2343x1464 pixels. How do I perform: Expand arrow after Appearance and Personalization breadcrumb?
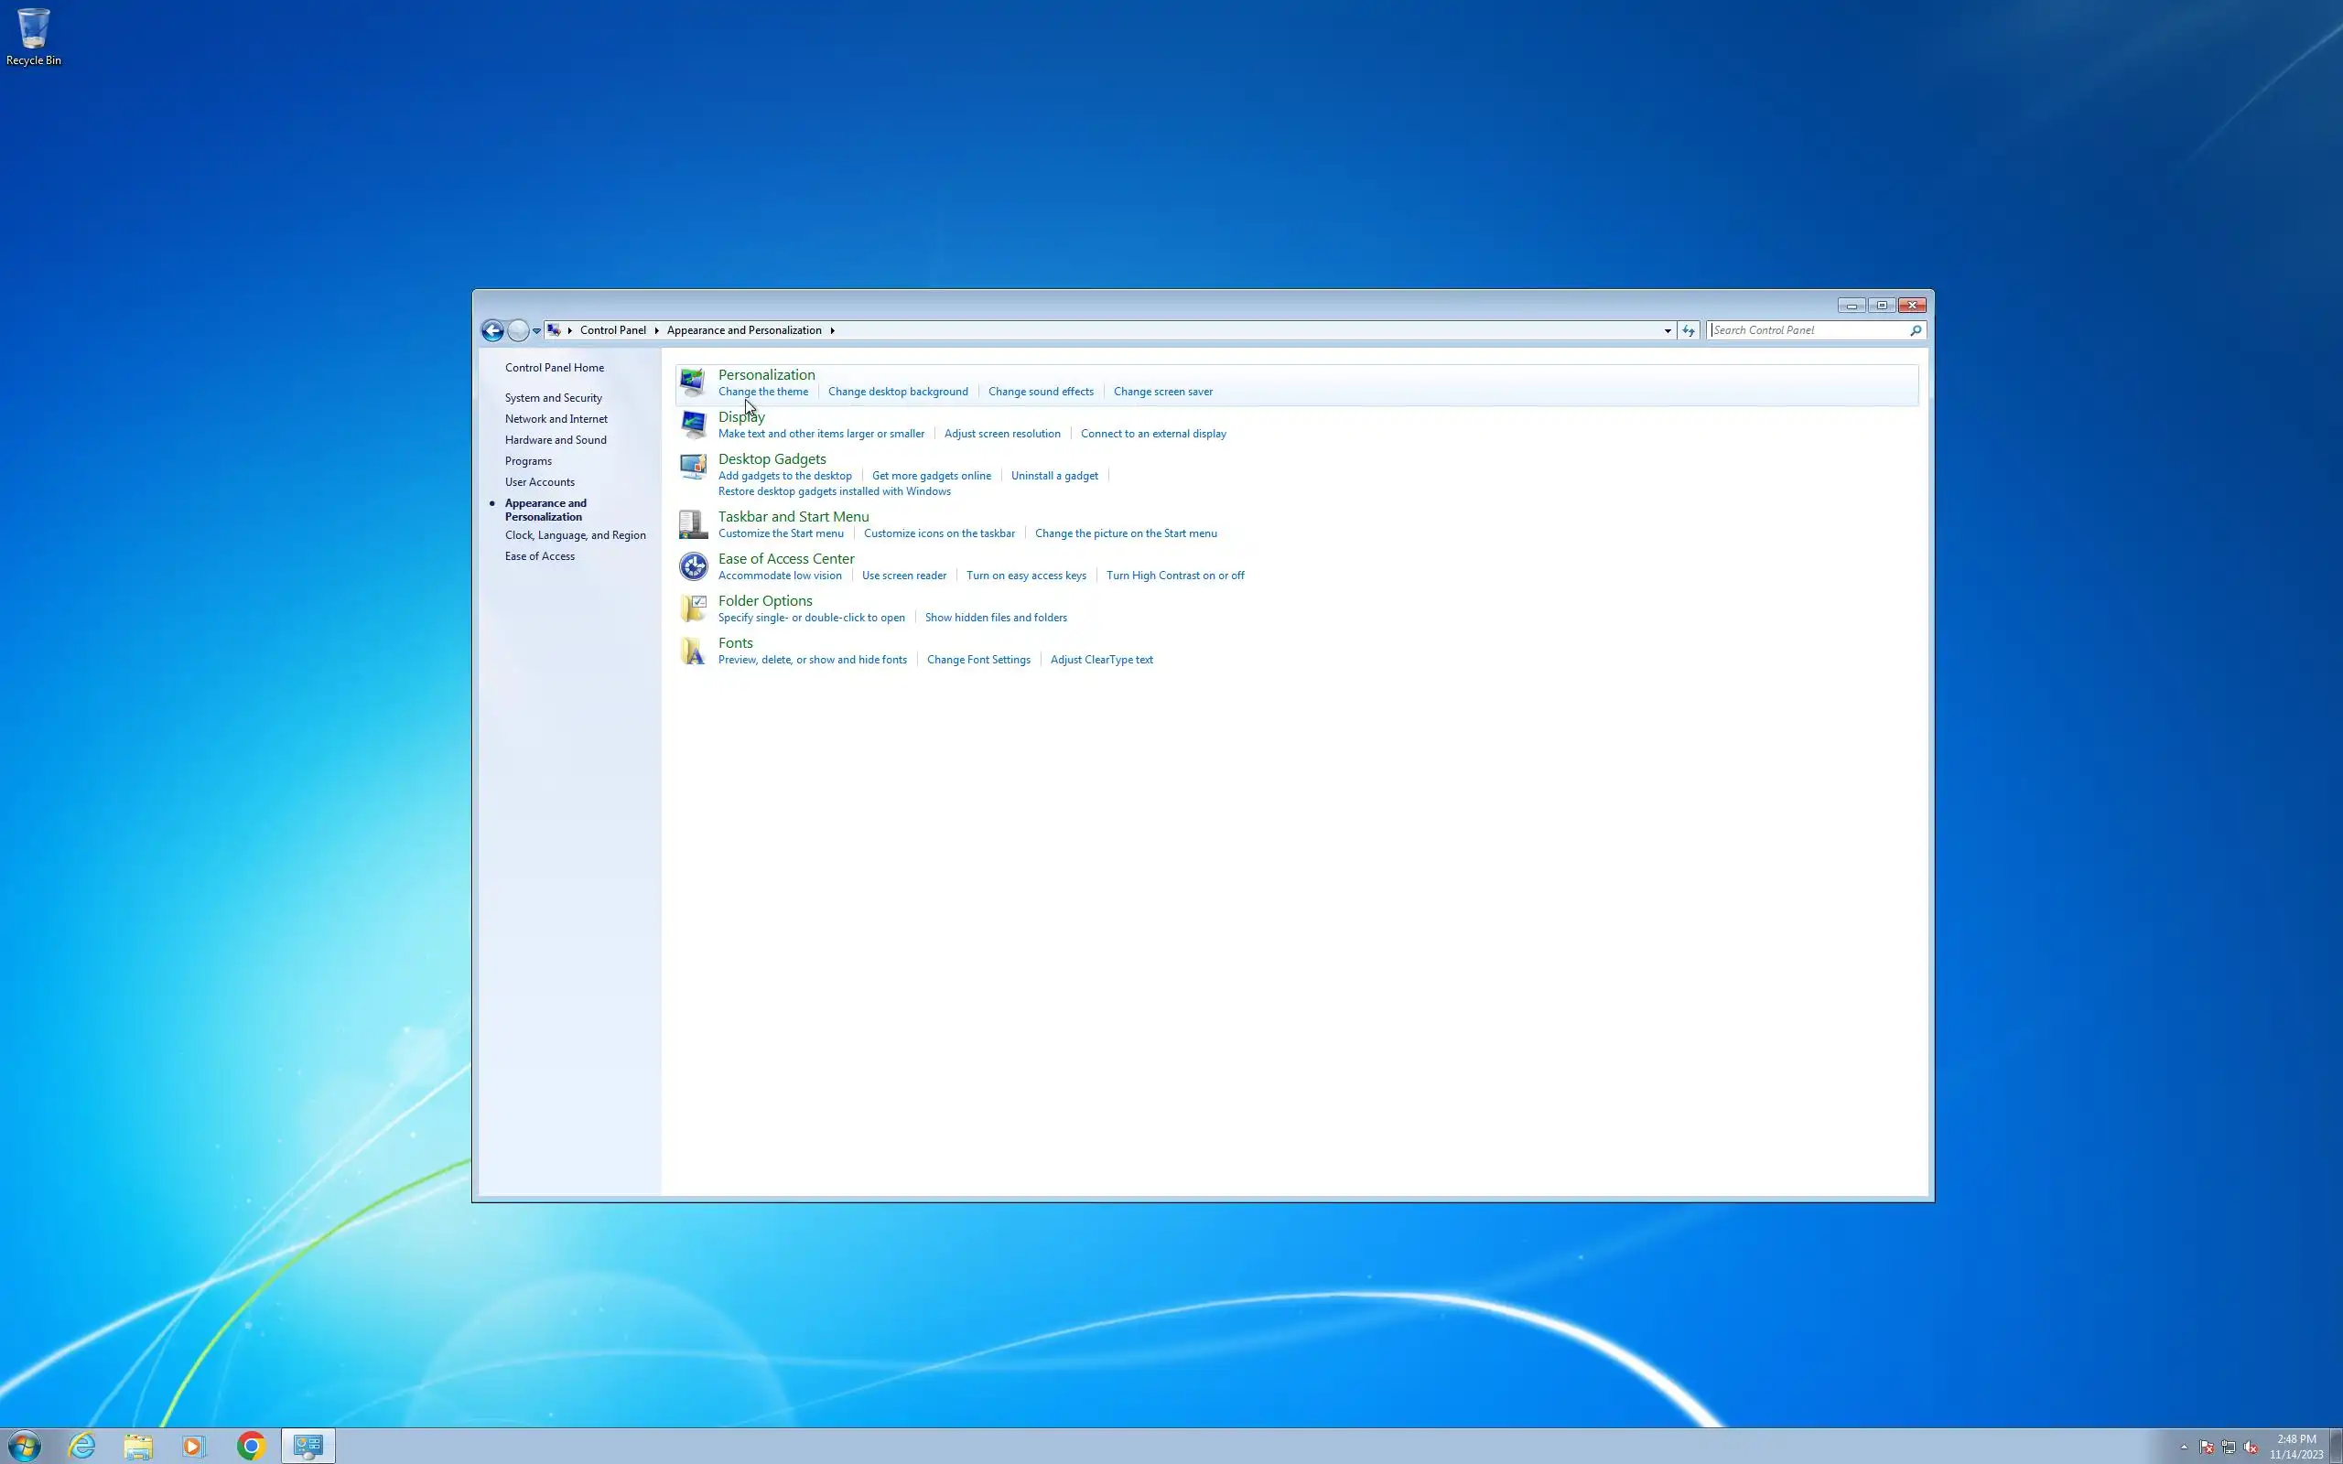tap(832, 330)
